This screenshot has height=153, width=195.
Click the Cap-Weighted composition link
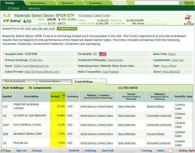click(110, 72)
